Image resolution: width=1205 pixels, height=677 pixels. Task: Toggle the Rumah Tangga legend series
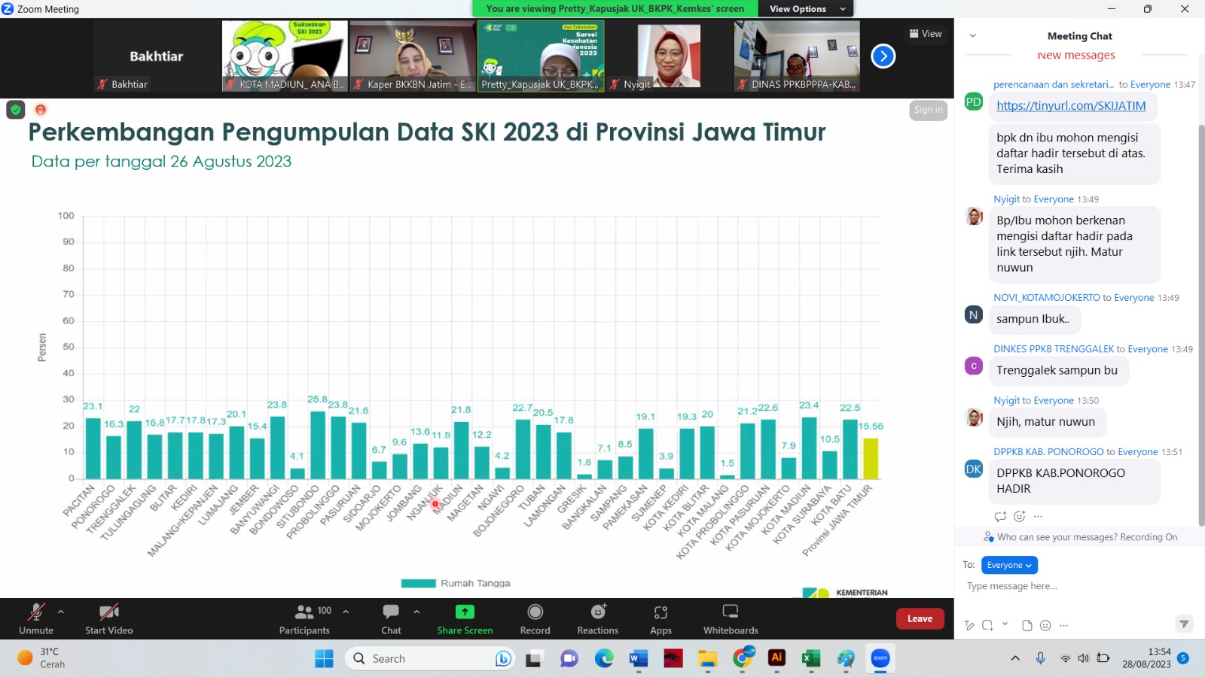(x=456, y=583)
